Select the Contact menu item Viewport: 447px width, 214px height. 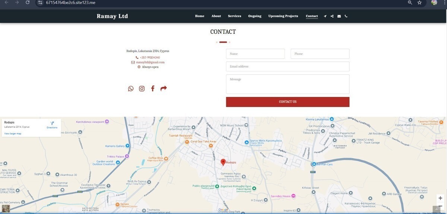point(312,16)
